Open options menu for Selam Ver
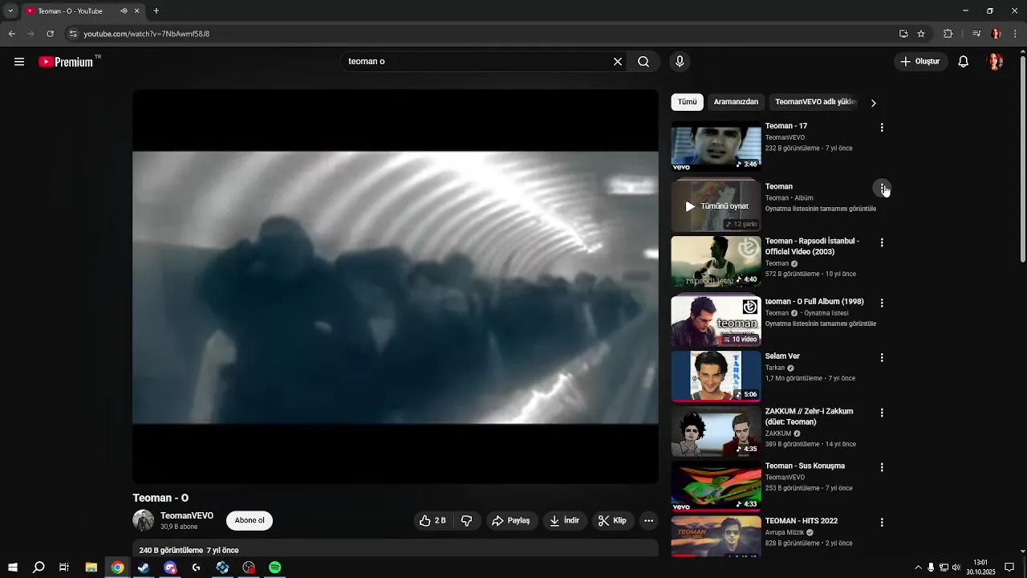The width and height of the screenshot is (1027, 578). pos(882,358)
